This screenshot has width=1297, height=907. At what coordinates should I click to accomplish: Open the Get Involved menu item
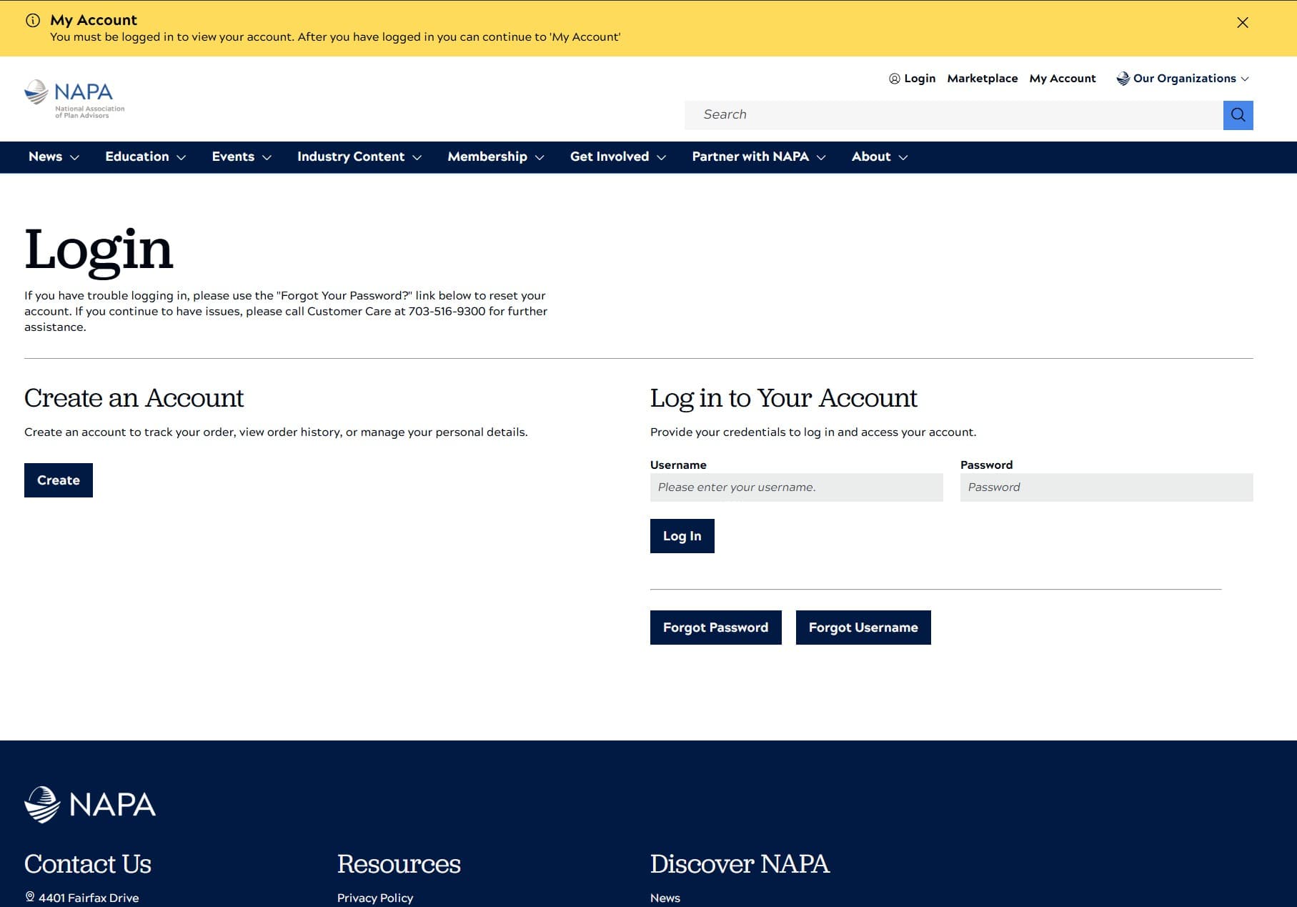(610, 157)
